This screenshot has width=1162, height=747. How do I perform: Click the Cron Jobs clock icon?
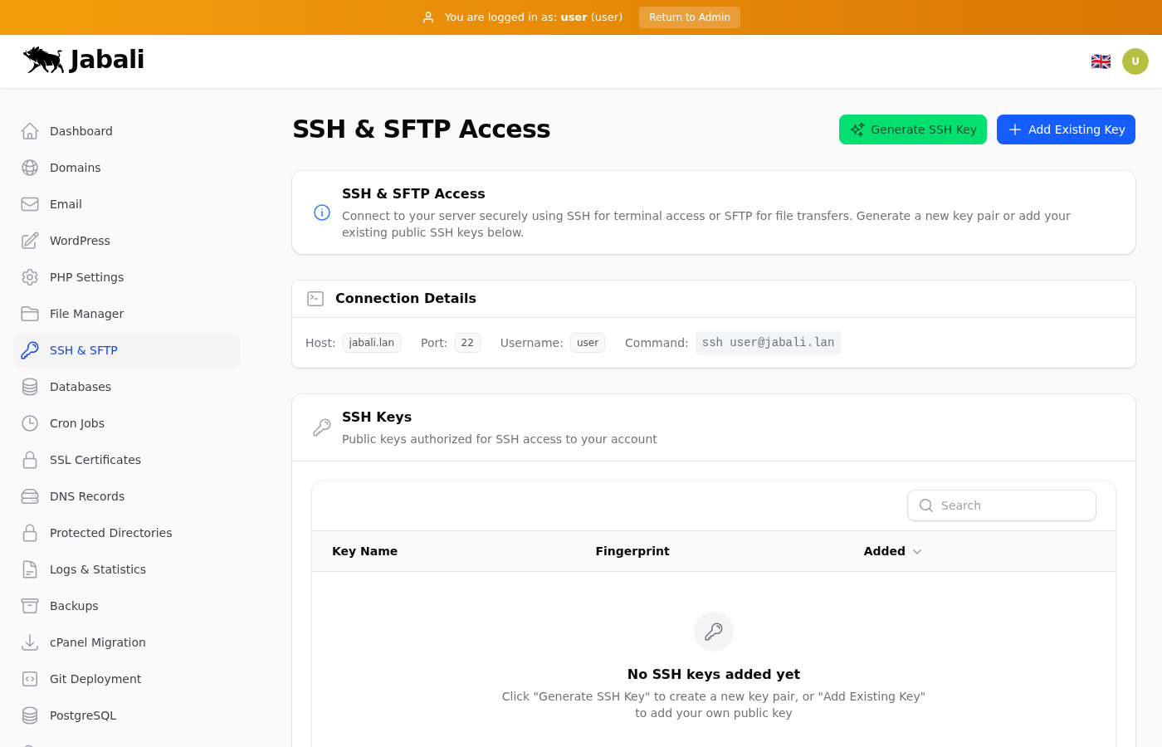click(x=30, y=423)
